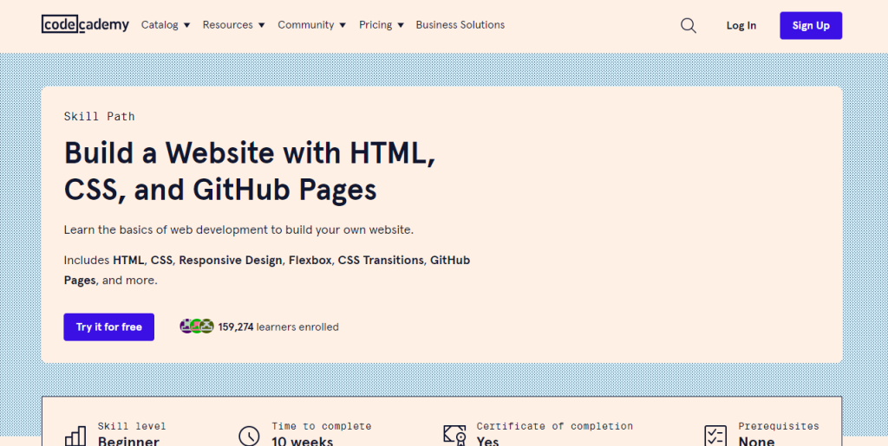Expand the Resources dropdown menu
Viewport: 888px width, 446px height.
(234, 25)
